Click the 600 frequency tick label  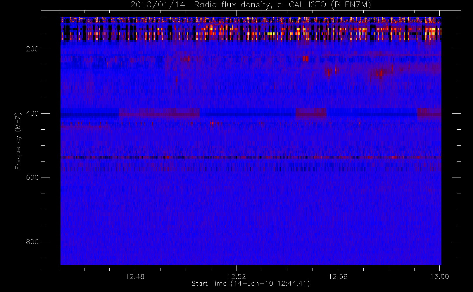pyautogui.click(x=32, y=178)
